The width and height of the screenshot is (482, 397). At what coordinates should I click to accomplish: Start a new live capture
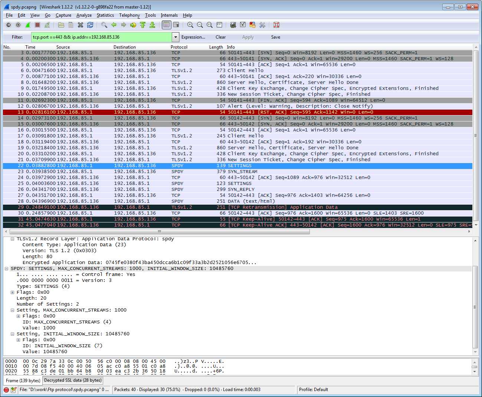point(28,25)
